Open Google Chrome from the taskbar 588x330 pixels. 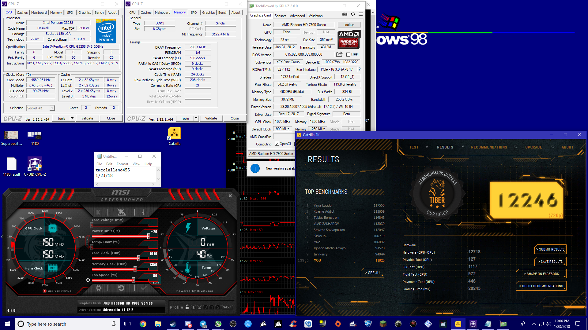pos(143,324)
